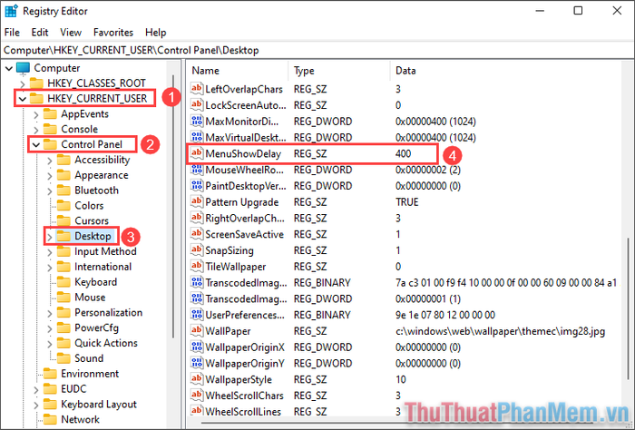Click the WallpaperOriginX DWORD value icon
The width and height of the screenshot is (635, 430).
(x=197, y=347)
